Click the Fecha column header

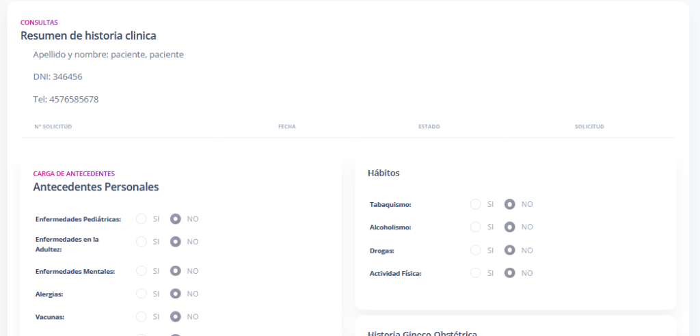(x=286, y=127)
